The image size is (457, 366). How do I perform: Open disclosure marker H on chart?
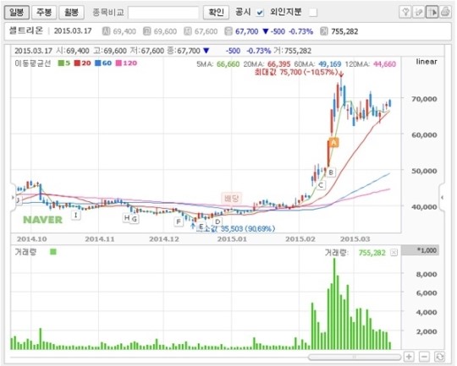[126, 217]
